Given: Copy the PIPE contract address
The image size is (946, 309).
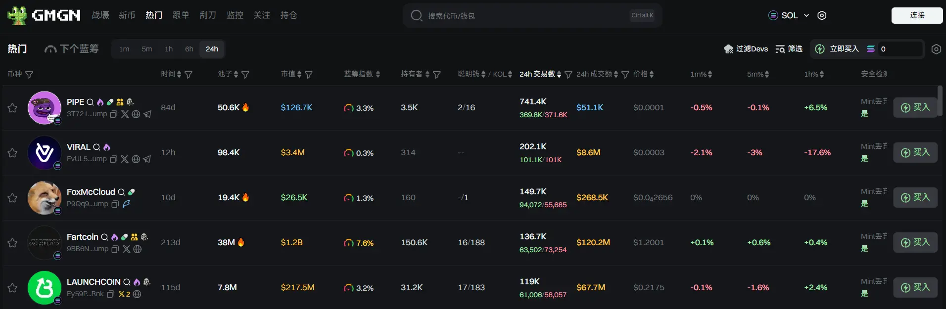Looking at the screenshot, I should [113, 114].
